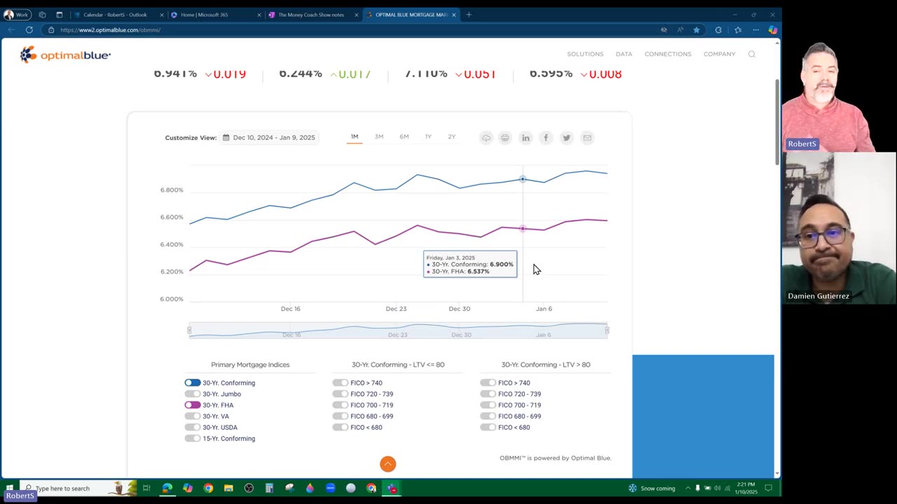The width and height of the screenshot is (897, 504).
Task: Open Copilot icon in Edge toolbar
Action: (772, 30)
